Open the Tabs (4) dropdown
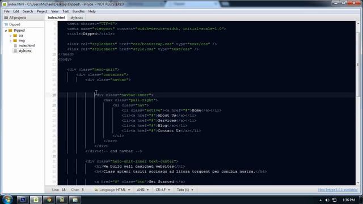Viewport: 363px width, 204px height. 185,190
